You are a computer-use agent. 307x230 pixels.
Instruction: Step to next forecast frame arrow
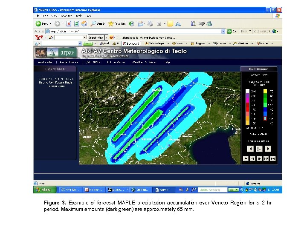268,149
